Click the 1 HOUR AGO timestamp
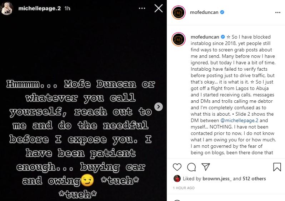 point(184,188)
